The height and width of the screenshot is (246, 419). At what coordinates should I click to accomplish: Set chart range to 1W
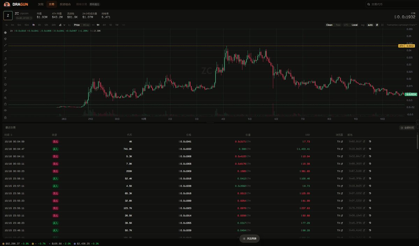[x=117, y=25]
